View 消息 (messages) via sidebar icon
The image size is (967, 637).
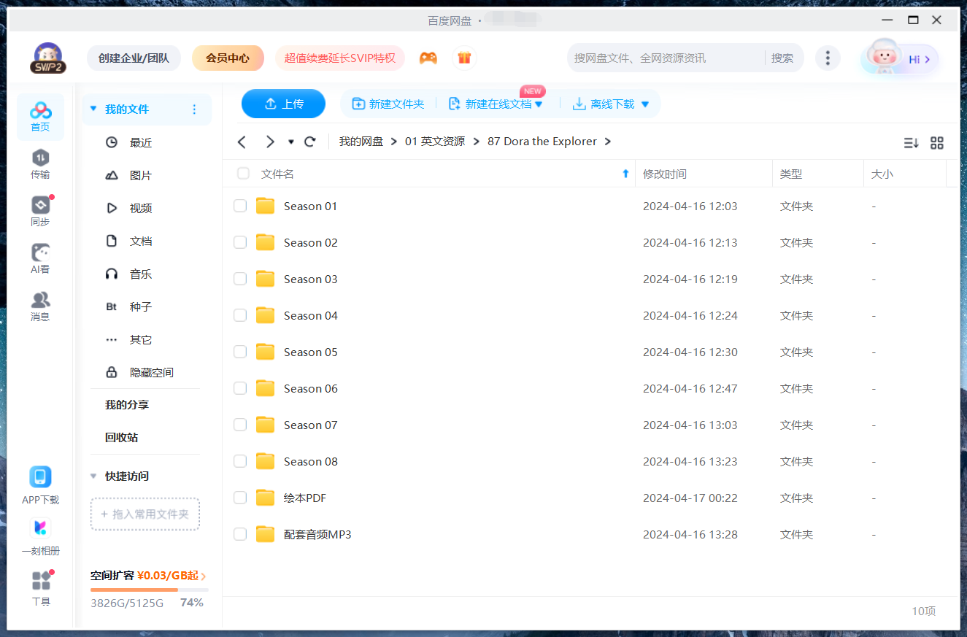[40, 304]
